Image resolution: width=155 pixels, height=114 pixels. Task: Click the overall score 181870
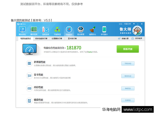tap(74, 48)
